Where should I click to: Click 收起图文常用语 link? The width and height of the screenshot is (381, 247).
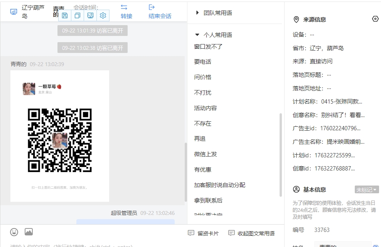[251, 233]
